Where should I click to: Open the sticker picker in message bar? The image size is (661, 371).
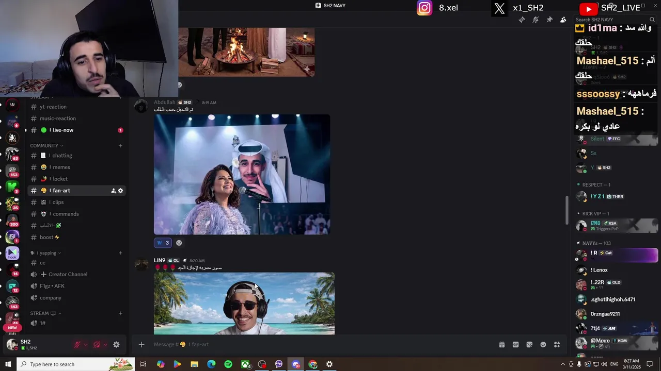[529, 345]
